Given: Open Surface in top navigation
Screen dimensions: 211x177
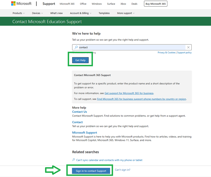Looking at the screenshot, I should 111,4.
